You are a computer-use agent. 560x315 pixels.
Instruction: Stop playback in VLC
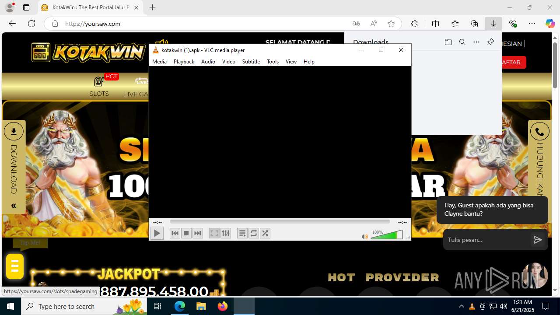[186, 233]
